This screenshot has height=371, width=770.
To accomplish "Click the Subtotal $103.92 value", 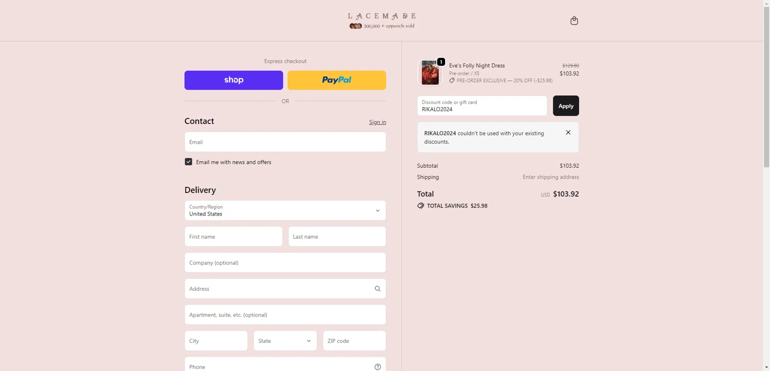I will (x=569, y=166).
